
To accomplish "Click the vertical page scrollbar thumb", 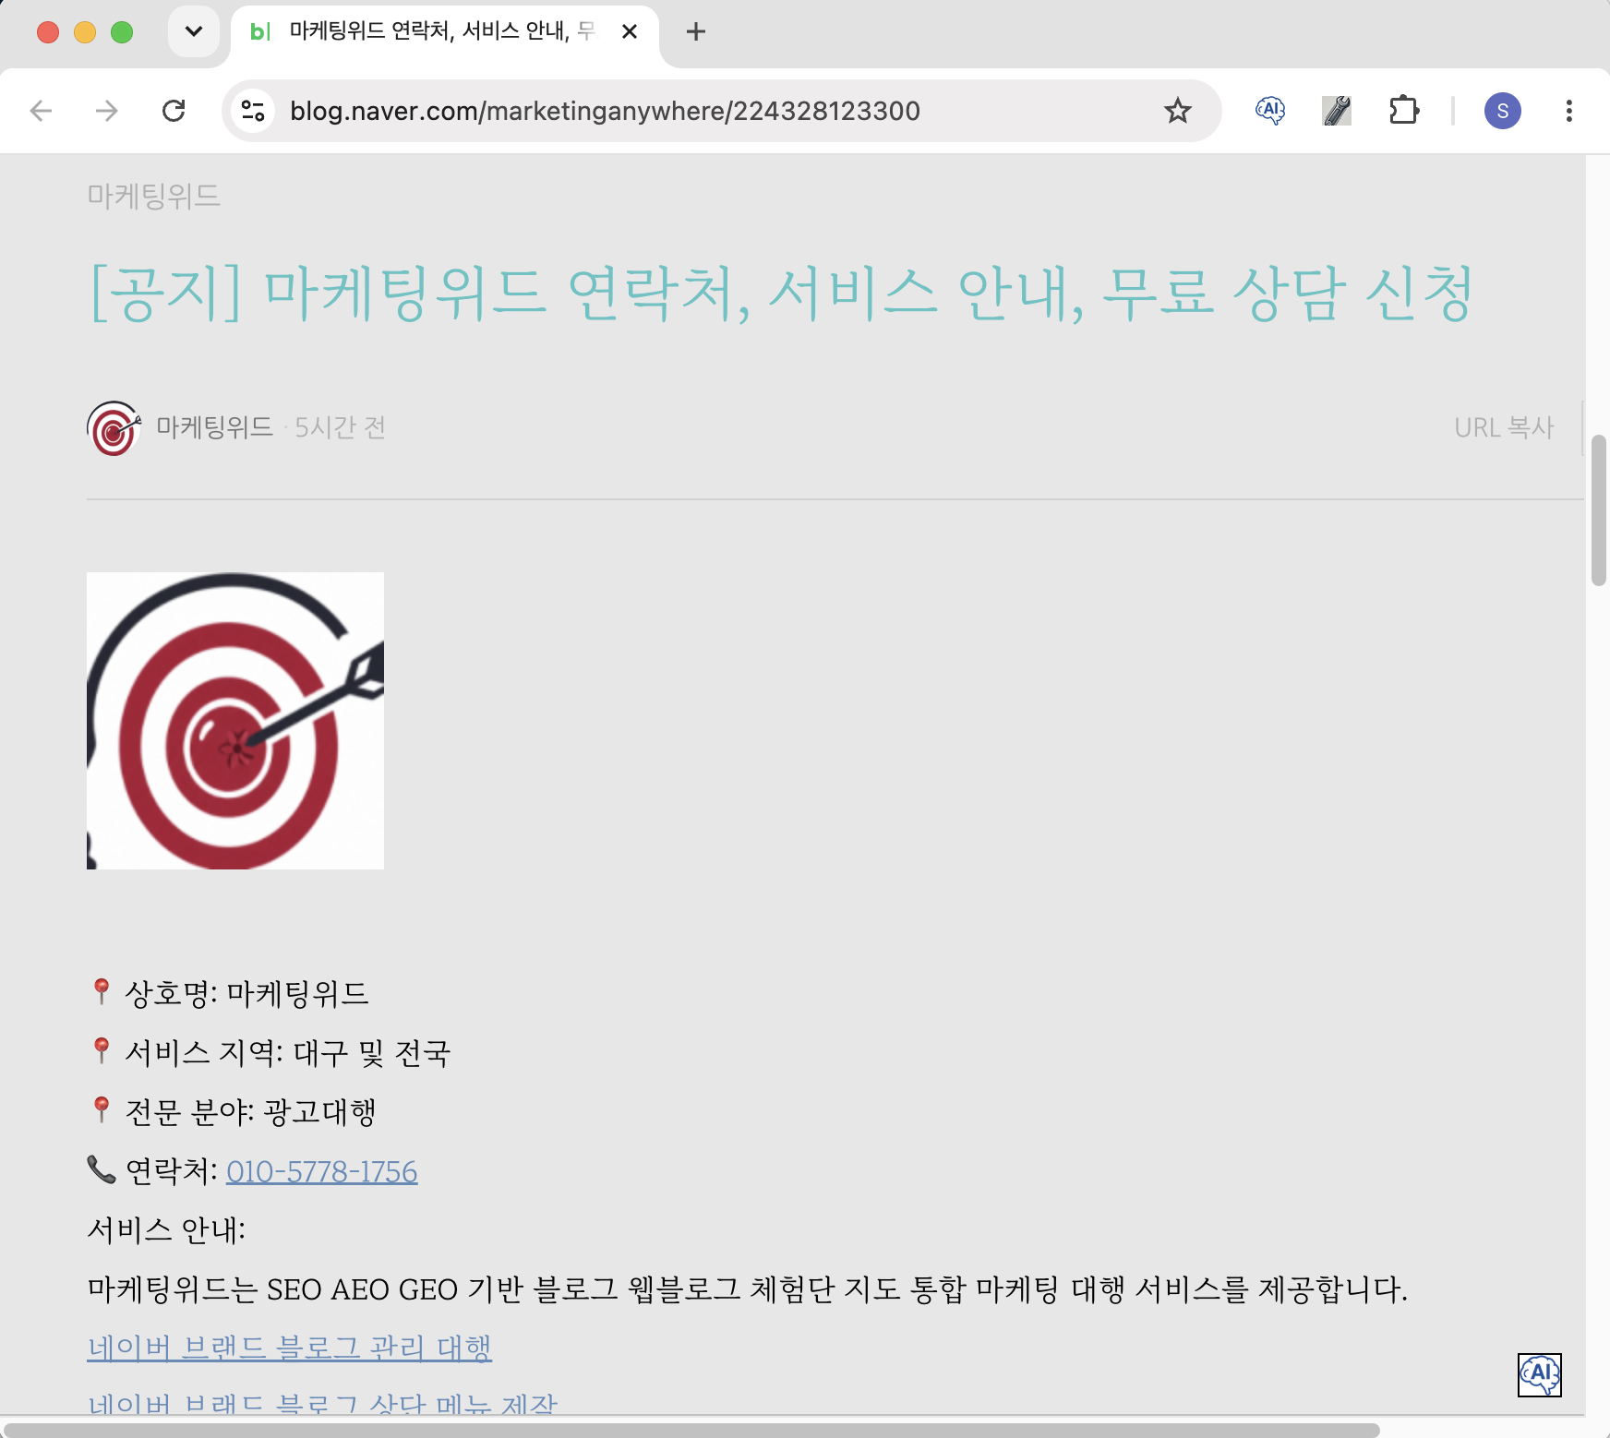I will point(1599,509).
